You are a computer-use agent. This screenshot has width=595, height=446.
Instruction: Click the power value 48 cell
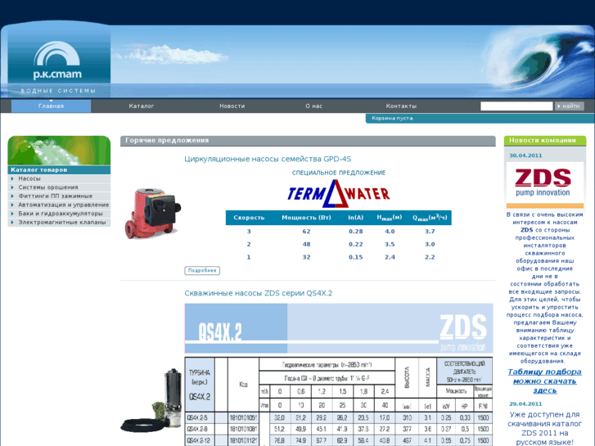tap(306, 244)
